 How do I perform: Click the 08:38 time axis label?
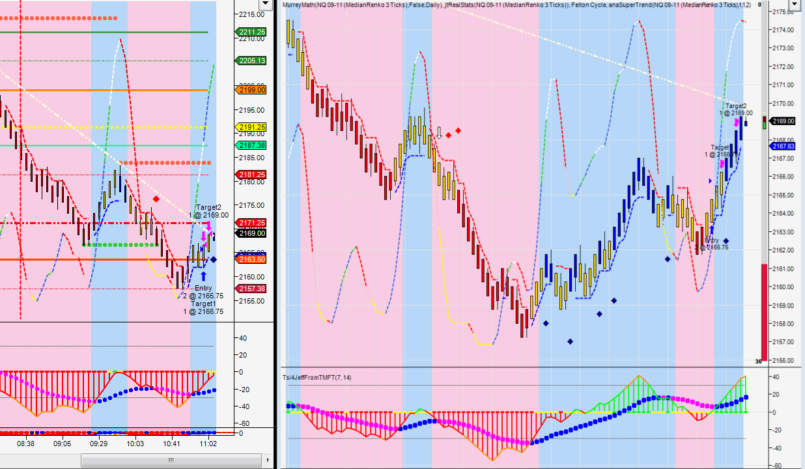pos(25,443)
